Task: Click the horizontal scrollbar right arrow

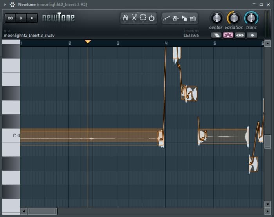Action: (261, 211)
